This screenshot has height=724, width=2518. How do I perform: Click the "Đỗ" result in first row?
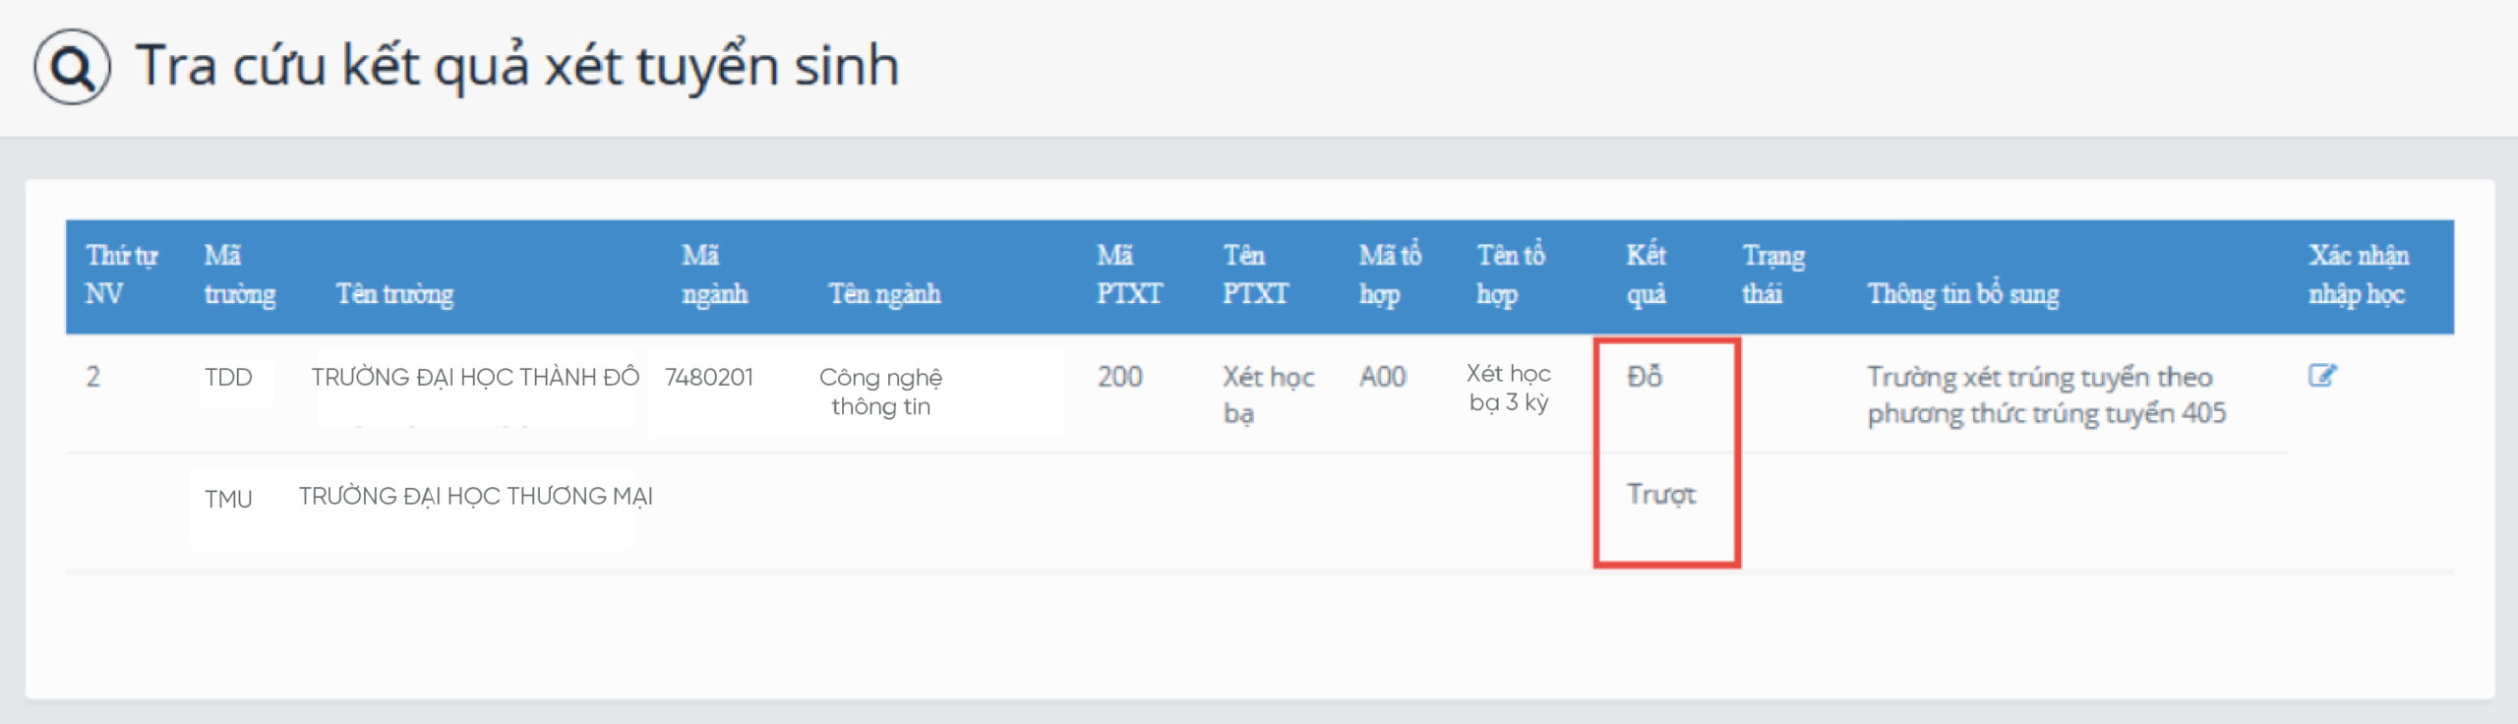click(1644, 377)
